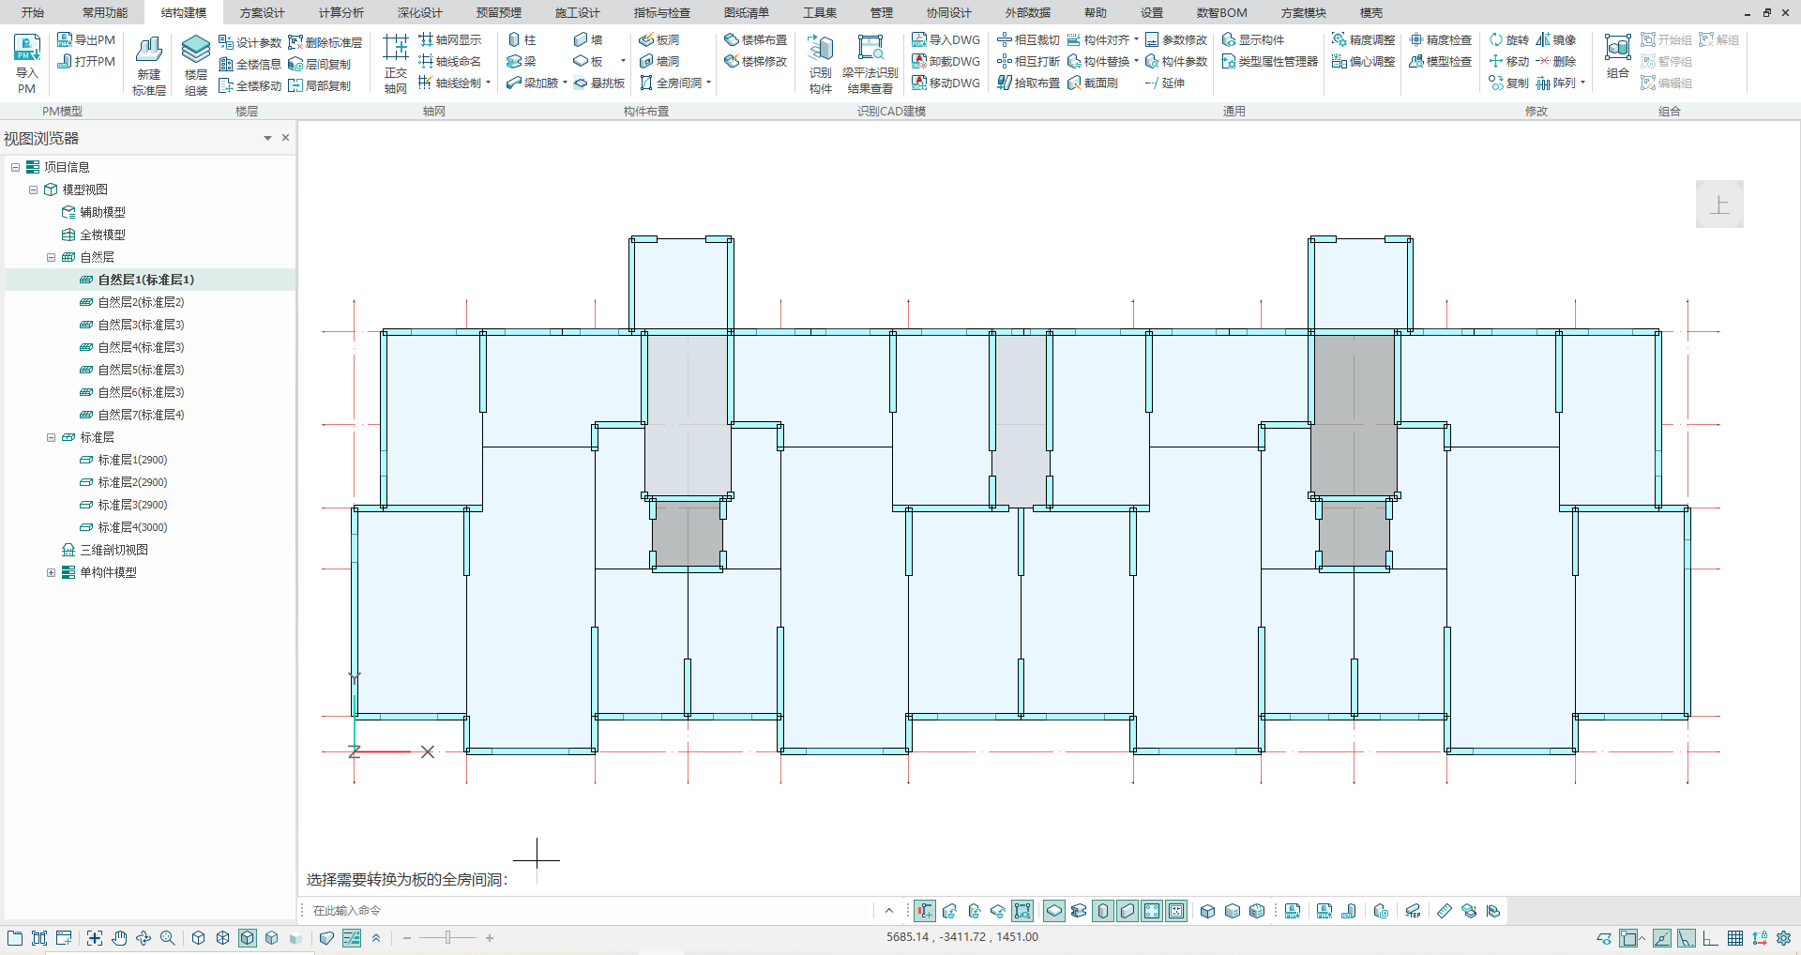Select the 悬挑板 cantilever slab tool

[598, 83]
